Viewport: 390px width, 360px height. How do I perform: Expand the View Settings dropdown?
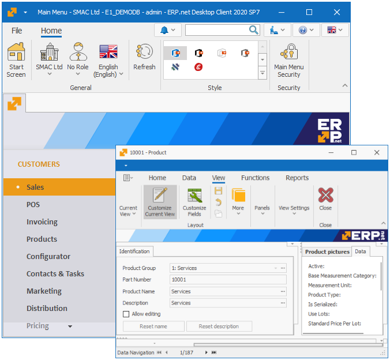(x=294, y=209)
